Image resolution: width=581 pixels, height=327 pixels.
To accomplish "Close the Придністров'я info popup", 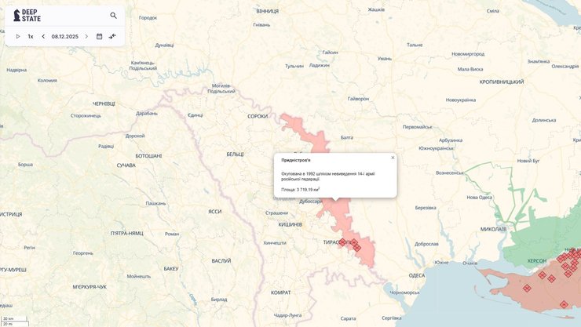I will pyautogui.click(x=393, y=158).
